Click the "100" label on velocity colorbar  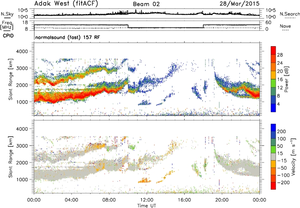pyautogui.click(x=282, y=139)
